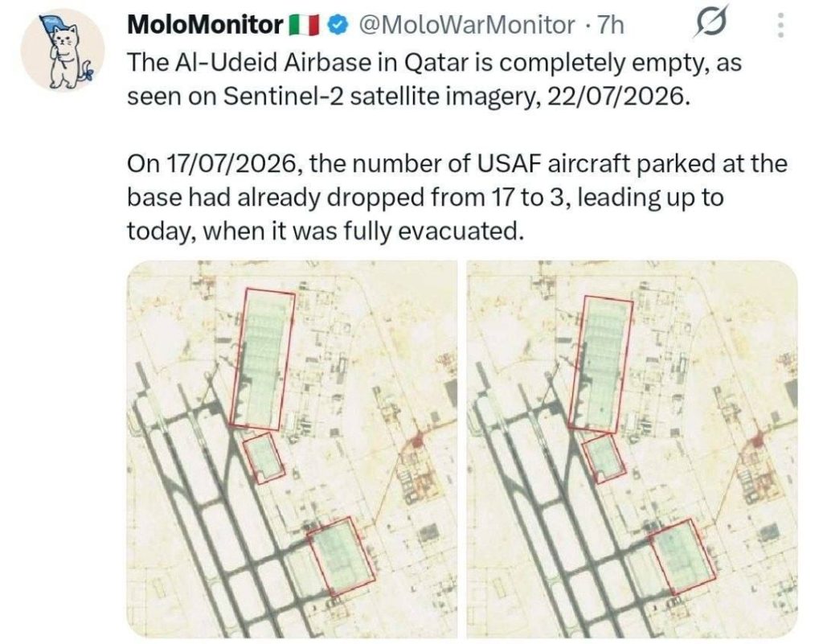Screen dimensions: 823x644
Task: Click the 7h post timestamp
Action: [x=611, y=25]
